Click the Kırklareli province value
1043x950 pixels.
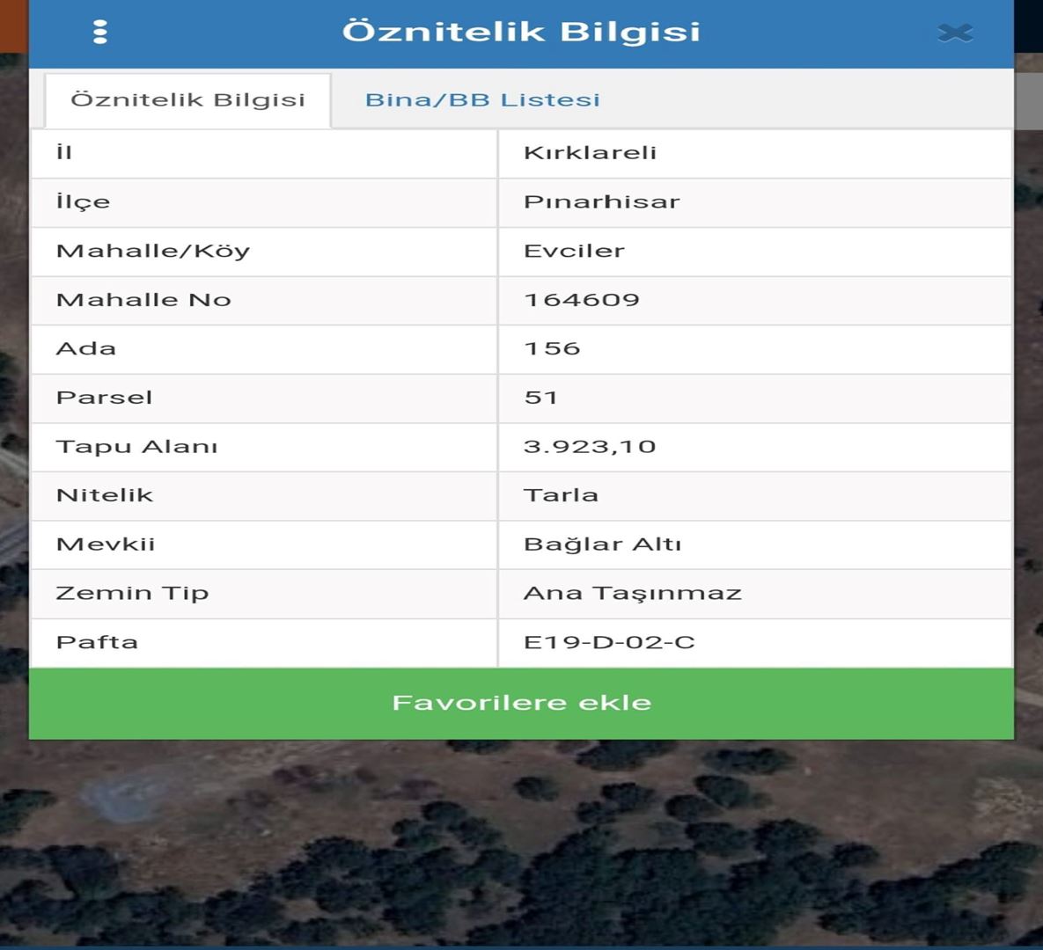pyautogui.click(x=590, y=153)
